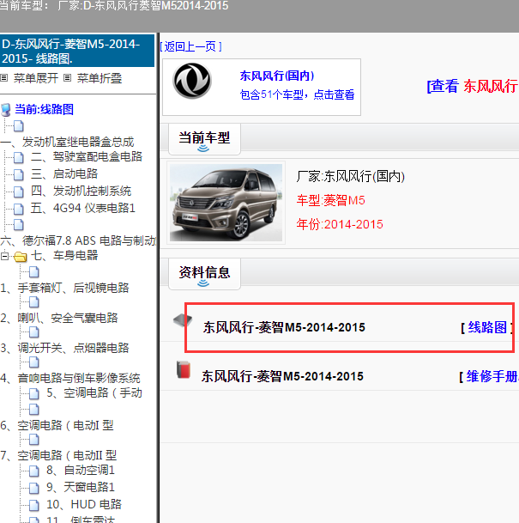519x523 pixels.
Task: Click the page icon beside 5、空调电路（手动
Action: [34, 393]
